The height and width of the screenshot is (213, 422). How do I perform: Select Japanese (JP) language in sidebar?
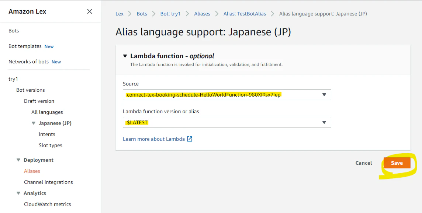(55, 123)
